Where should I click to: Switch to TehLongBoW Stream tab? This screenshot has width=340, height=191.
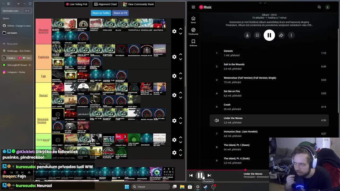[x=17, y=65]
